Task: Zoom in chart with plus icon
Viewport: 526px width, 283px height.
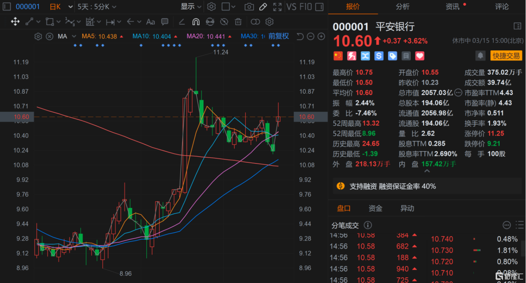Action: coord(321,36)
